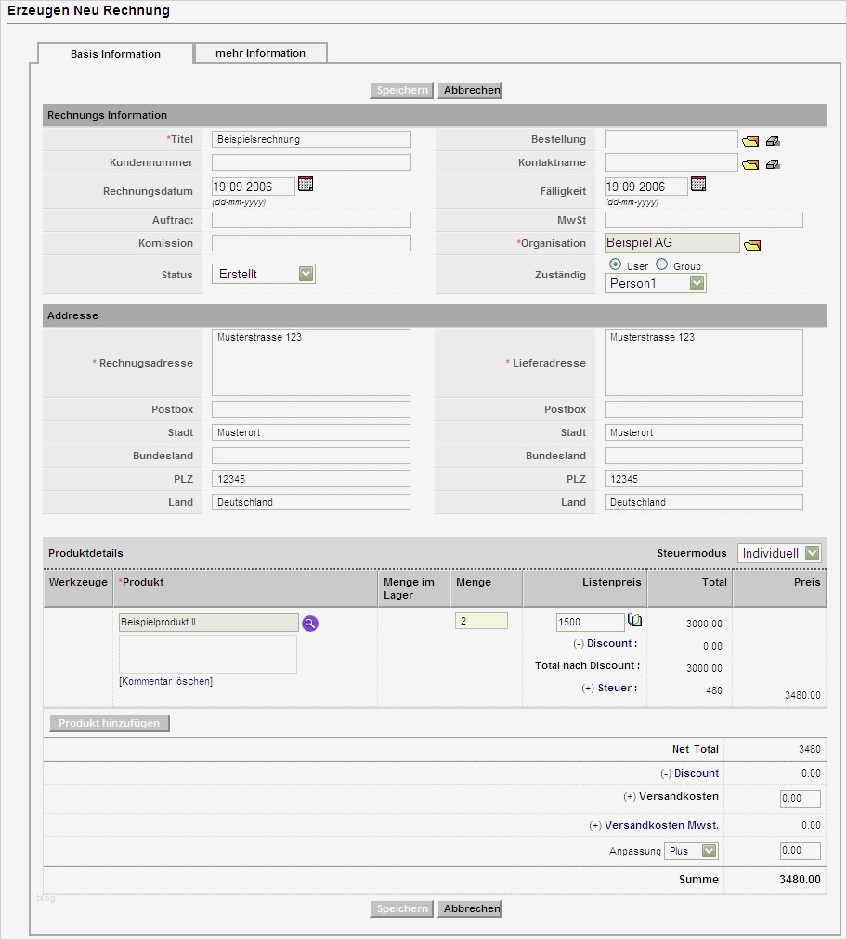Click inside the Lieferadresse text area
Screen dimensions: 847x940
point(704,363)
